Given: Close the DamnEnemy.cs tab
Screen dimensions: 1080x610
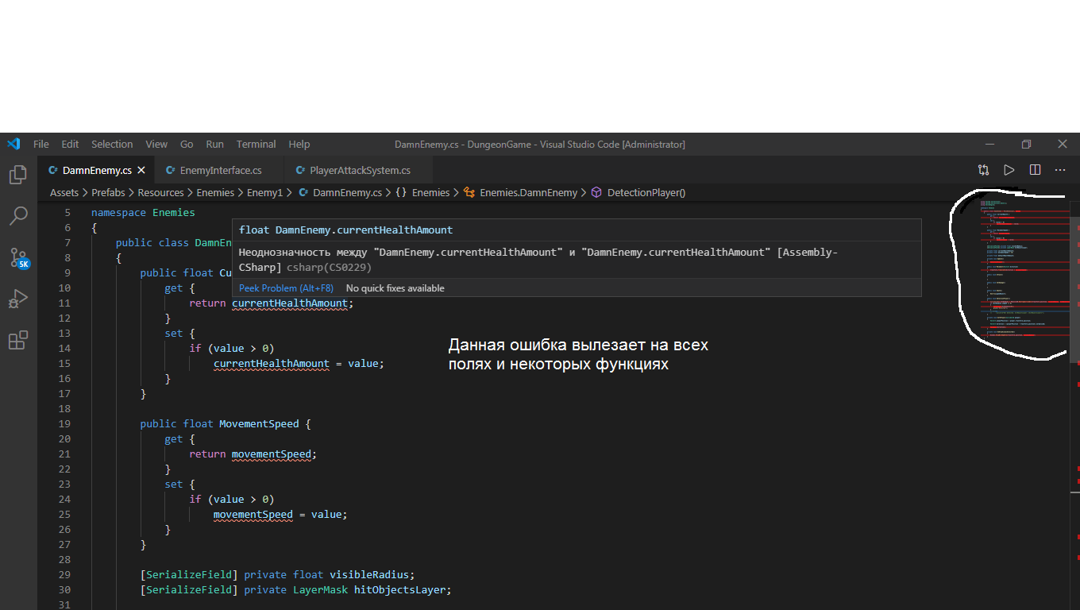Looking at the screenshot, I should click(141, 170).
